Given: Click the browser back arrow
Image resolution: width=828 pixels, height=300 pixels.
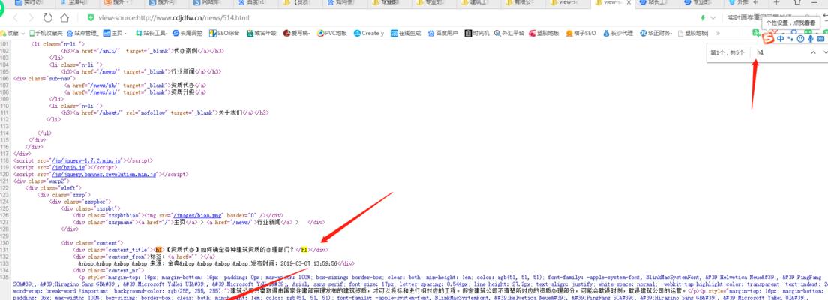Looking at the screenshot, I should point(15,18).
